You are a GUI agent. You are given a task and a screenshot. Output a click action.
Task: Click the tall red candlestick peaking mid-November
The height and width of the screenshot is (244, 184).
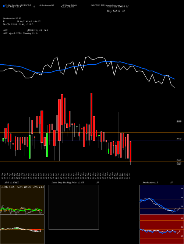click(x=91, y=114)
